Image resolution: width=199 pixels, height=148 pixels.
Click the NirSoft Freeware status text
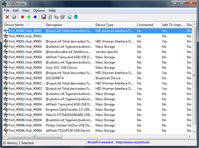[101, 142]
